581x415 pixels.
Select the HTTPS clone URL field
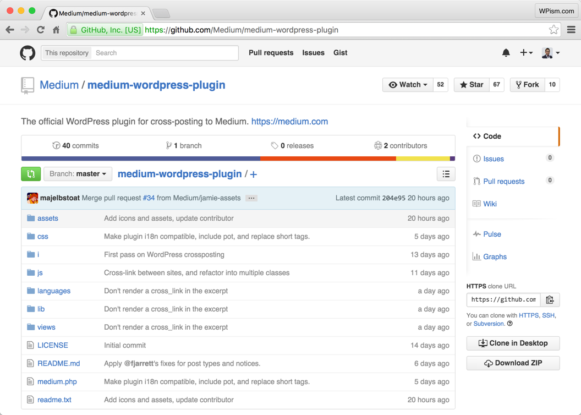click(503, 300)
